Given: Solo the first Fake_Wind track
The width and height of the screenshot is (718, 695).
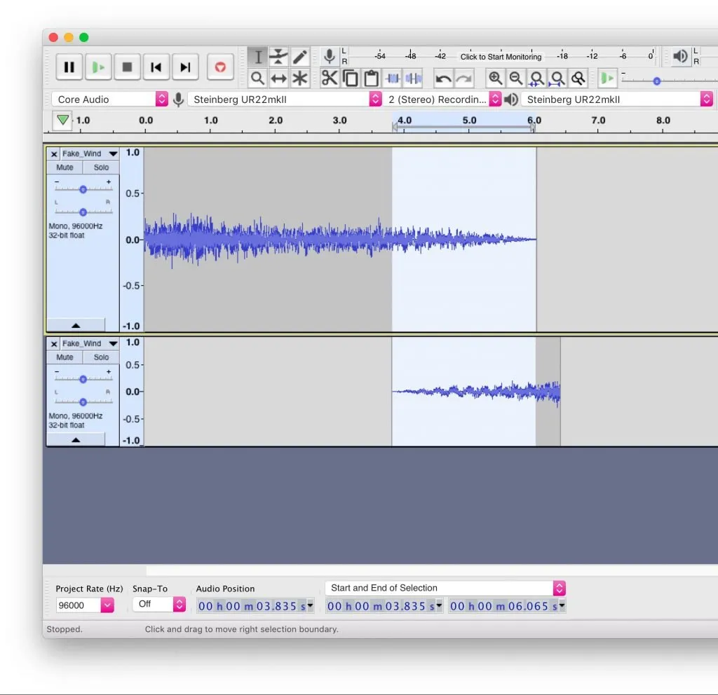Looking at the screenshot, I should tap(101, 167).
